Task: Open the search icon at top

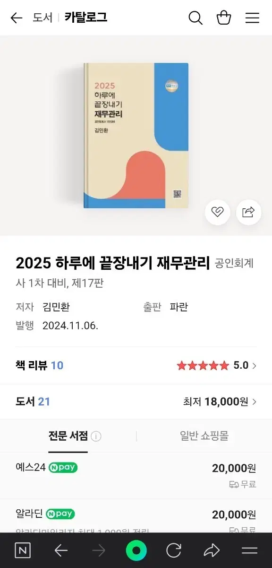Action: click(195, 18)
